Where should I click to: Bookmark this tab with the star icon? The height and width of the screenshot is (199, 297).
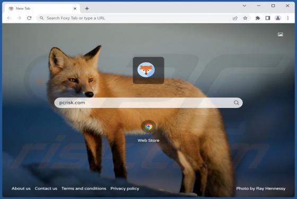245,18
